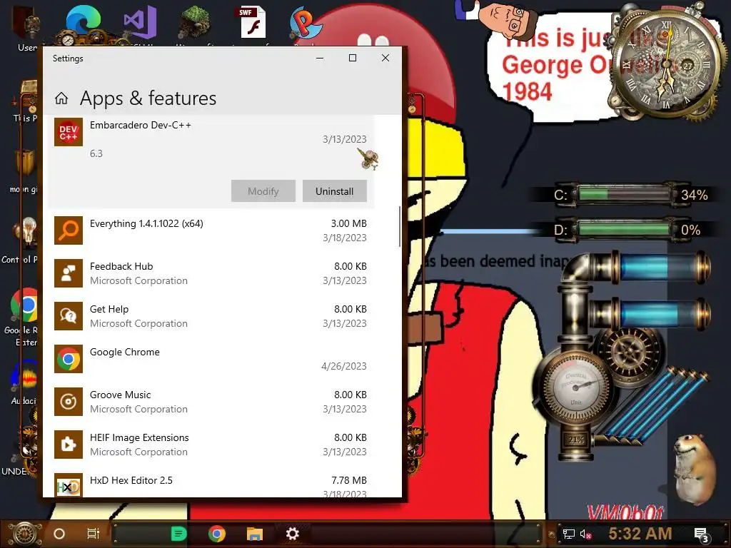Click the 7.78 MB size value
This screenshot has height=548, width=731.
coord(348,480)
